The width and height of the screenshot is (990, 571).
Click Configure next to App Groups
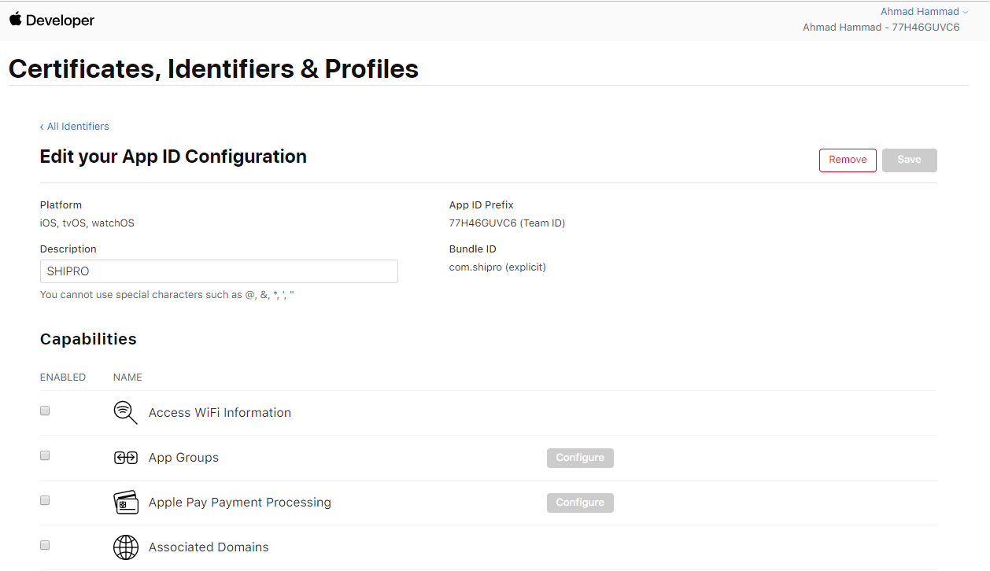click(x=580, y=458)
